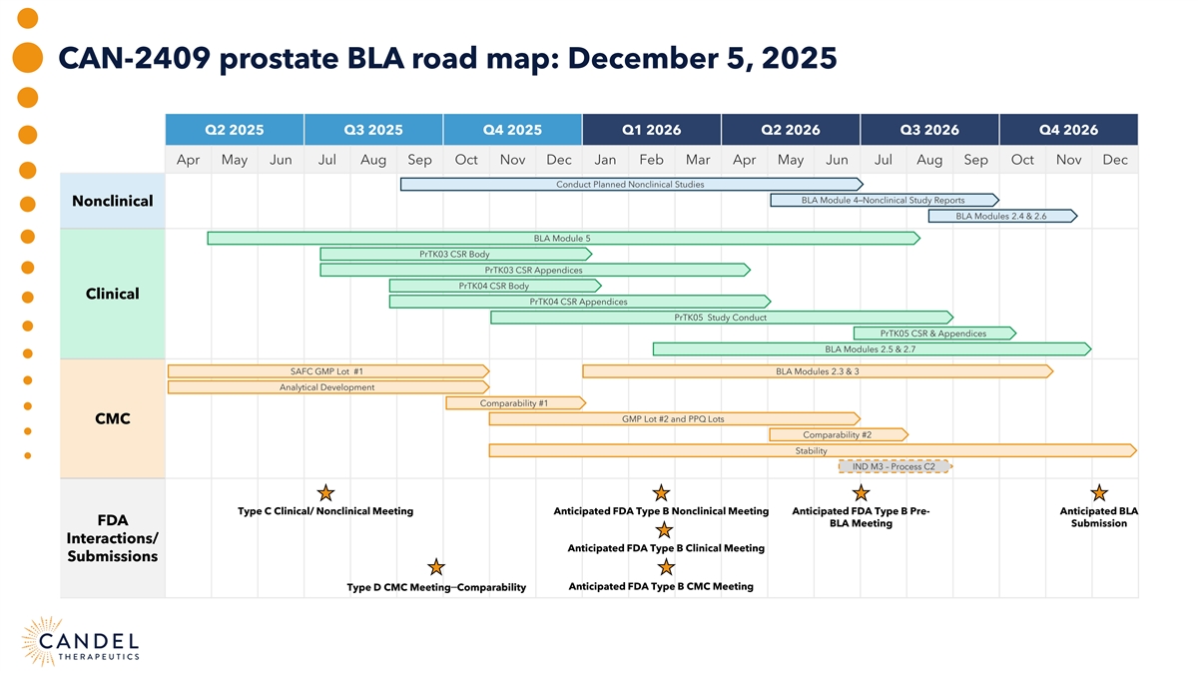
Task: Select the Anticipated BLA Submission star
Action: 1099,492
